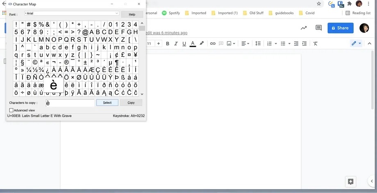Open the comment history icon
Screen dimensions: 377x193
click(318, 28)
